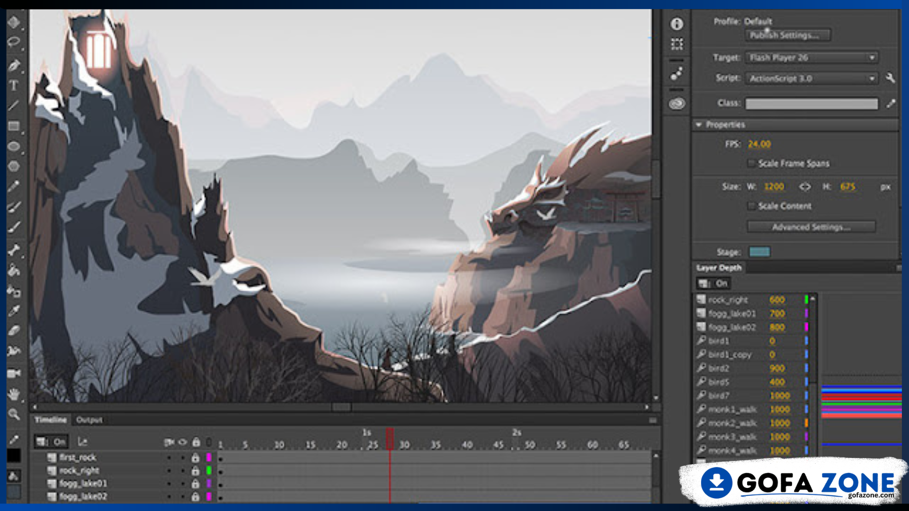Viewport: 909px width, 511px height.
Task: Click the green outline color of rock_right
Action: [208, 471]
